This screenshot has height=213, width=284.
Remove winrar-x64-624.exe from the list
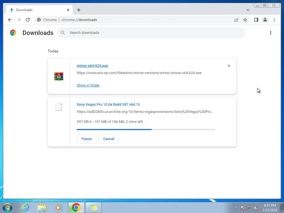[229, 66]
